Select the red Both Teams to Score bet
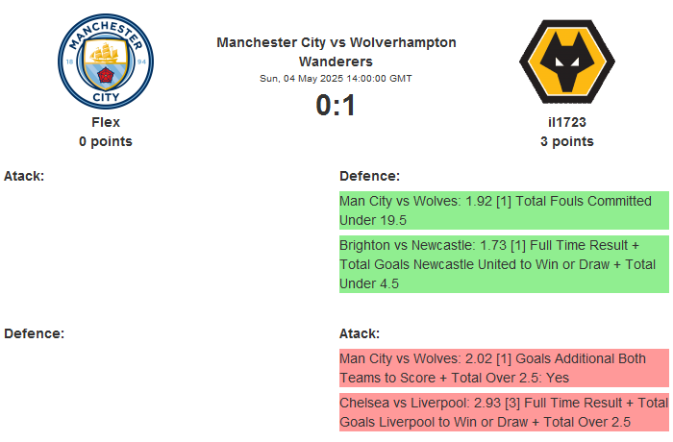The height and width of the screenshot is (442, 673). (503, 368)
